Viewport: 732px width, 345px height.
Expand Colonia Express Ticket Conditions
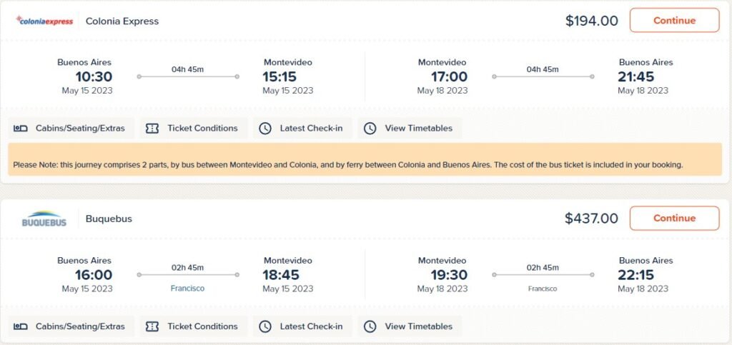pos(194,128)
